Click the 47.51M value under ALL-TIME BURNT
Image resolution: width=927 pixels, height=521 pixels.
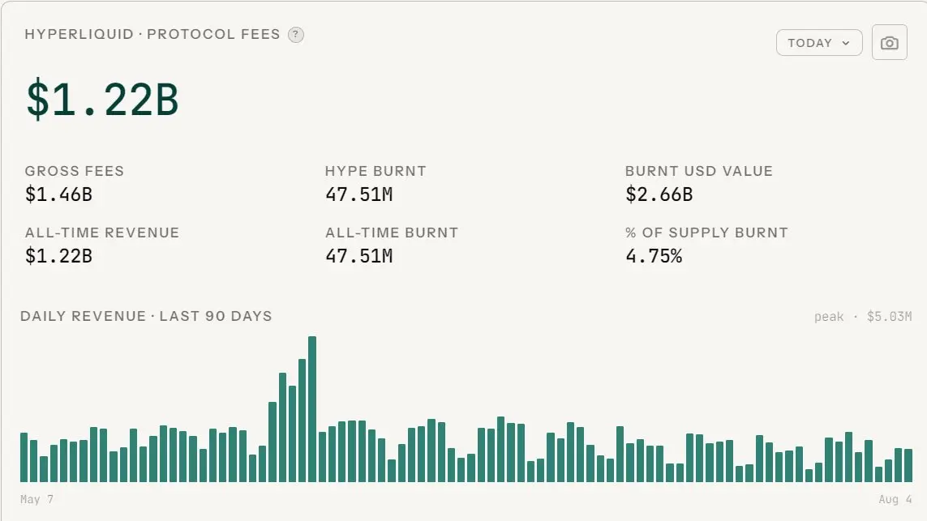coord(358,256)
